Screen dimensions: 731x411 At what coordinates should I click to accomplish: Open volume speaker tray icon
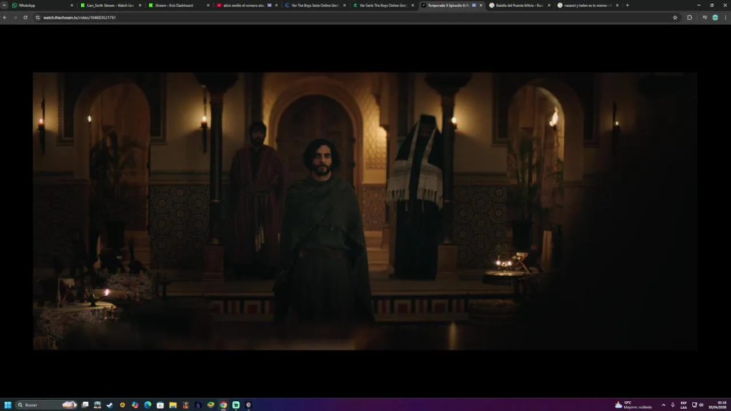(x=701, y=405)
